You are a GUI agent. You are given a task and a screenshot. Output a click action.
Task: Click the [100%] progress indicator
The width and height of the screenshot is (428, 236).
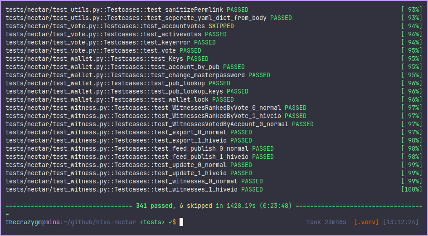click(411, 189)
